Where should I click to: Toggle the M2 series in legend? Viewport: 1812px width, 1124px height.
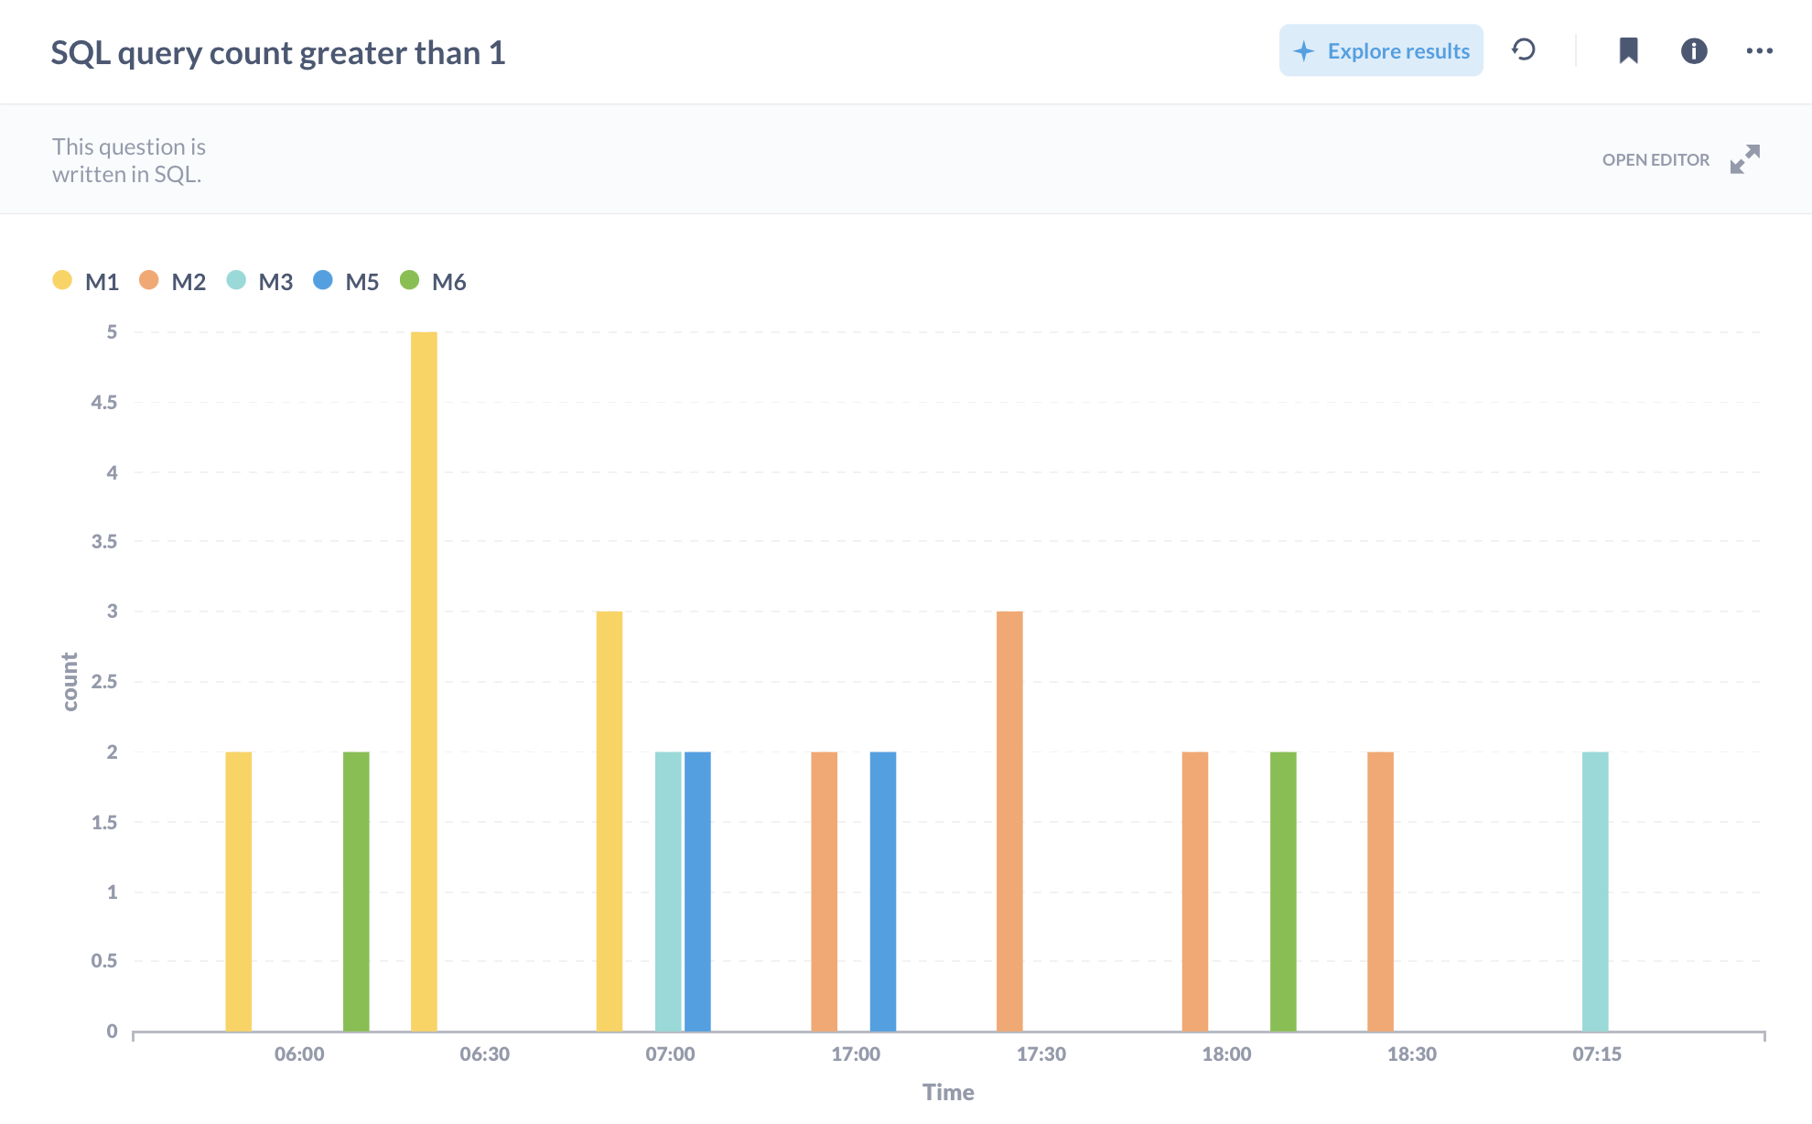173,281
